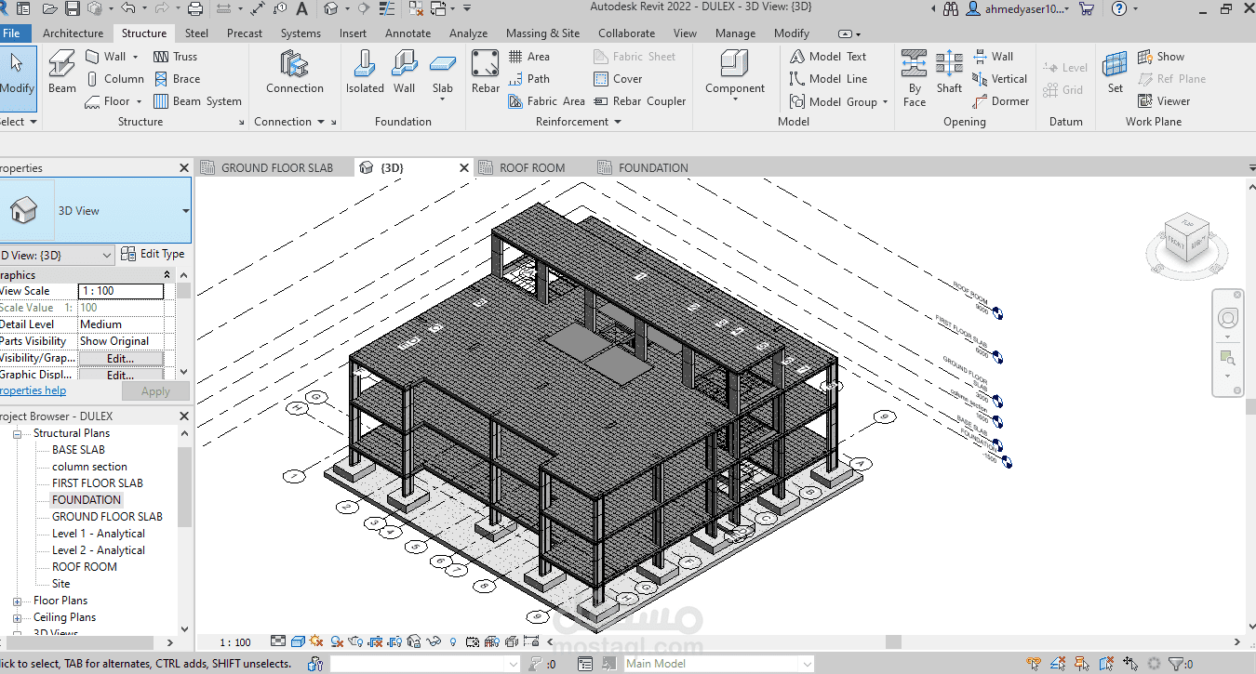Click the Save icon in Quick Access Toolbar
The width and height of the screenshot is (1256, 674).
tap(74, 10)
